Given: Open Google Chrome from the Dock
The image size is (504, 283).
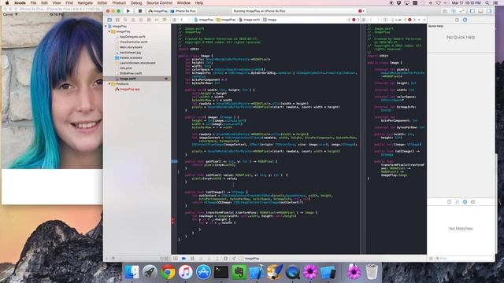Looking at the screenshot, I should coord(168,273).
